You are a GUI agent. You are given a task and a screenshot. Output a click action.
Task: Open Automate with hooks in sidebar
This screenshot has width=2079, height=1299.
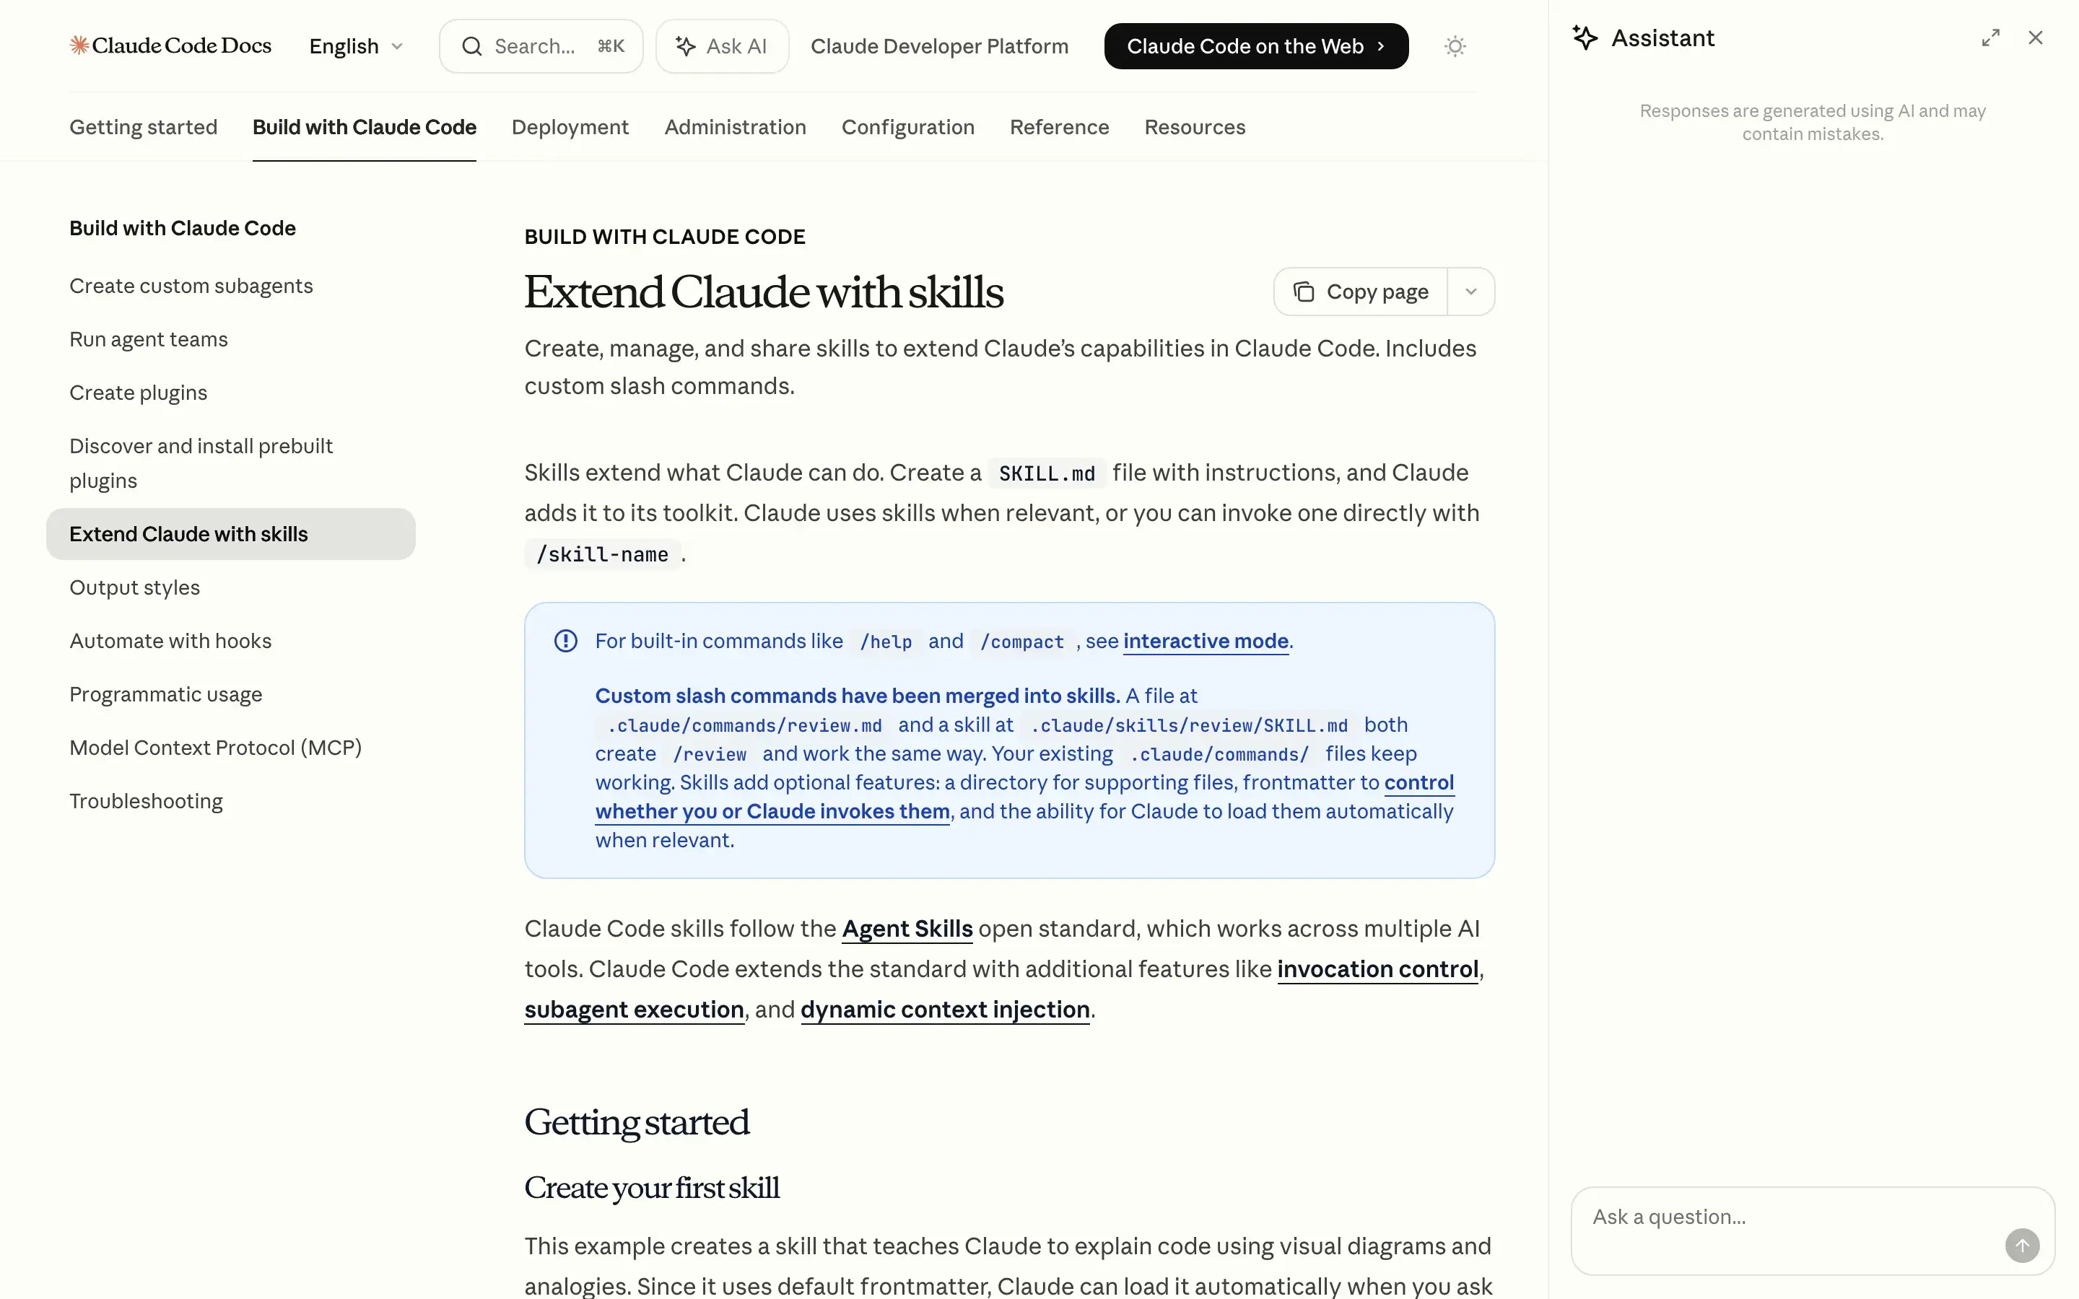170,641
